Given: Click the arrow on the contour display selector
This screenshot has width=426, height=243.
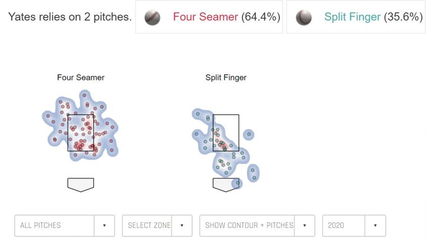Looking at the screenshot, I should point(304,225).
